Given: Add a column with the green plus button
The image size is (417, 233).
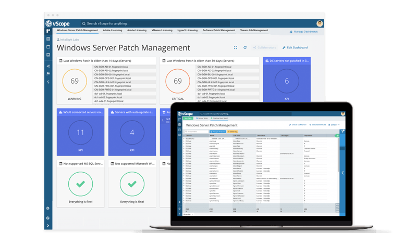Looking at the screenshot, I should 337,136.
